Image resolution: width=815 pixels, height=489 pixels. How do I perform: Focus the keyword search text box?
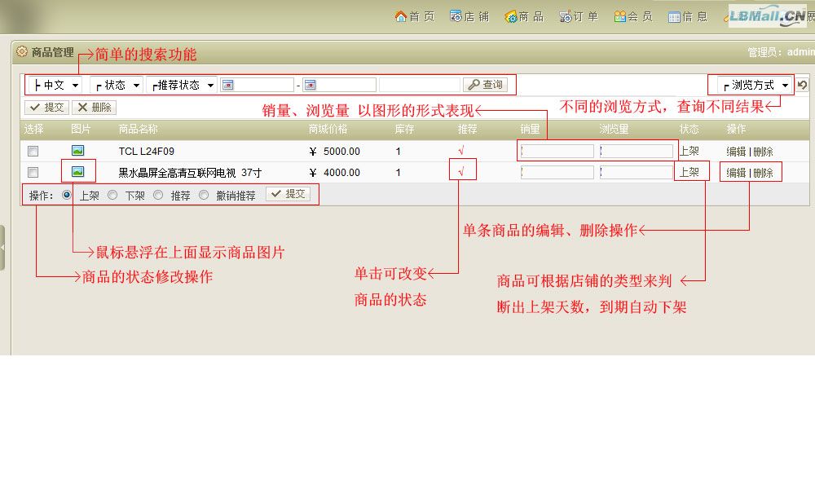point(420,85)
